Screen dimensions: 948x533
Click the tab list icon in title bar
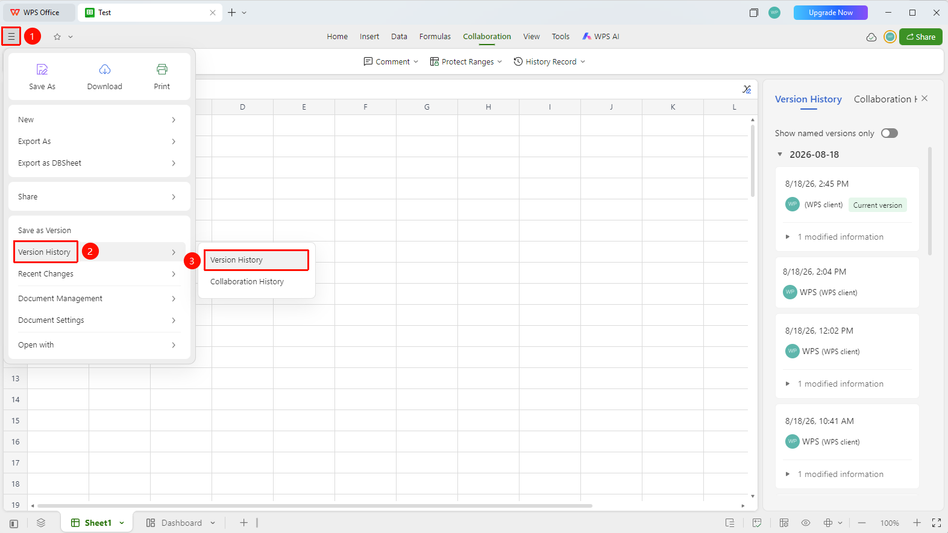tap(753, 13)
